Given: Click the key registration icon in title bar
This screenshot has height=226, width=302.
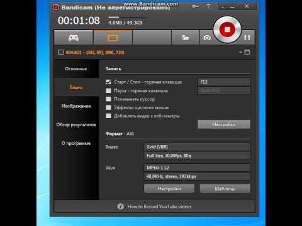Looking at the screenshot, I should [x=195, y=6].
